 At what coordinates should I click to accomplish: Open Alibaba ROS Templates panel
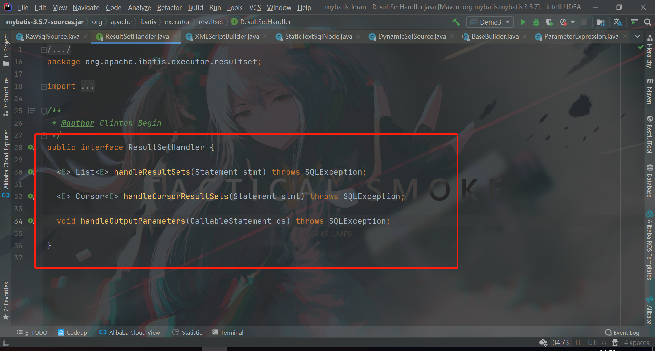(650, 245)
